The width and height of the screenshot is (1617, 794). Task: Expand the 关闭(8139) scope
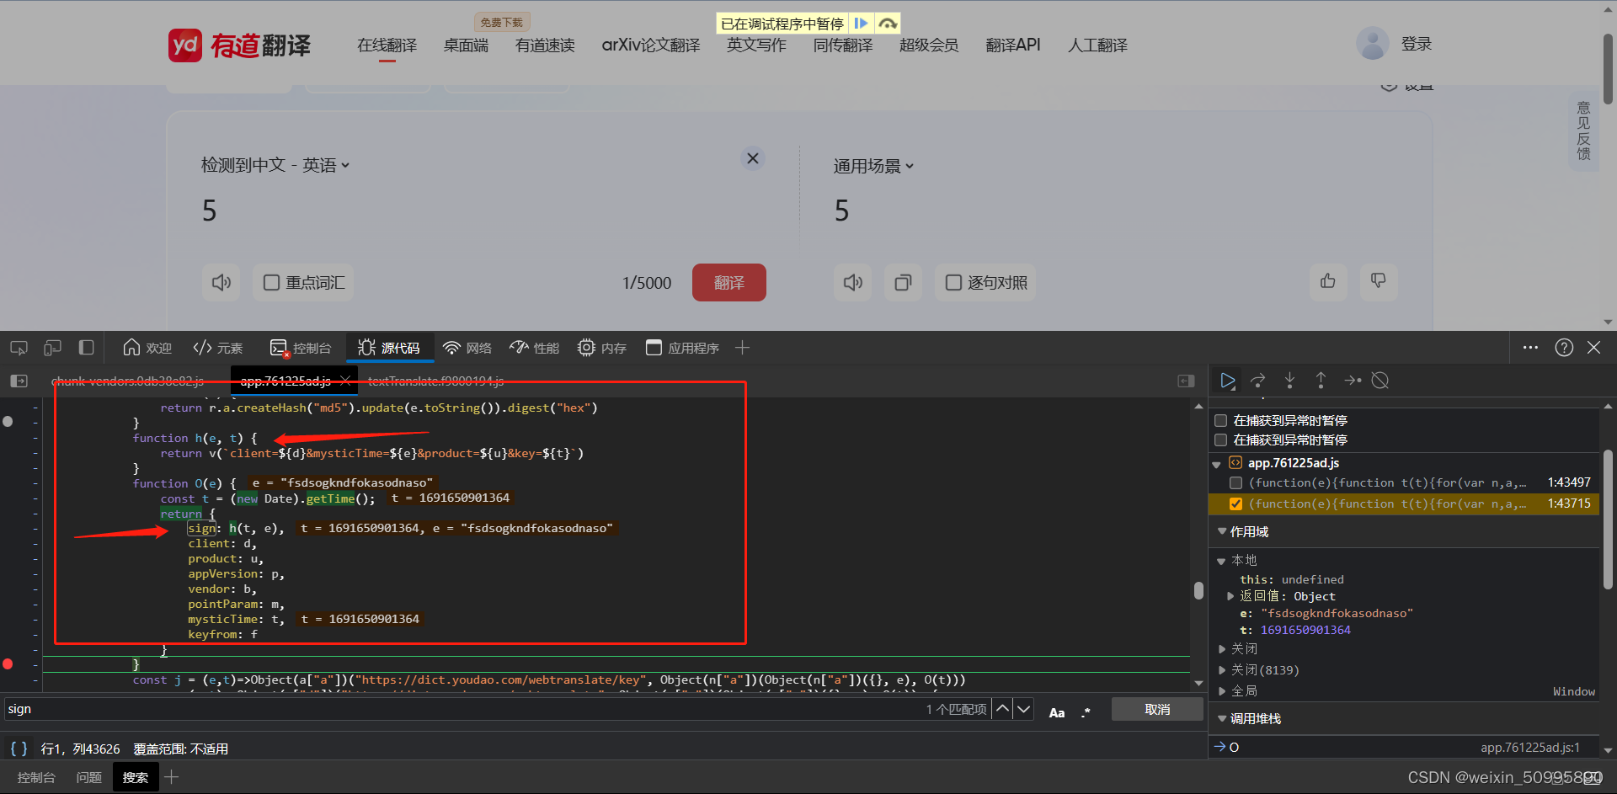[1222, 670]
